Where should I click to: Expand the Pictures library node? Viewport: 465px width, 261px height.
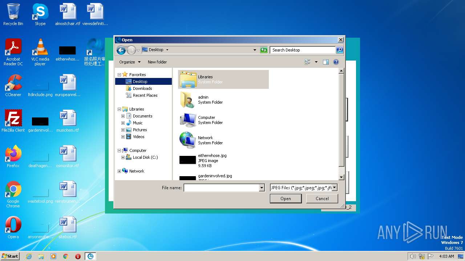pyautogui.click(x=123, y=130)
